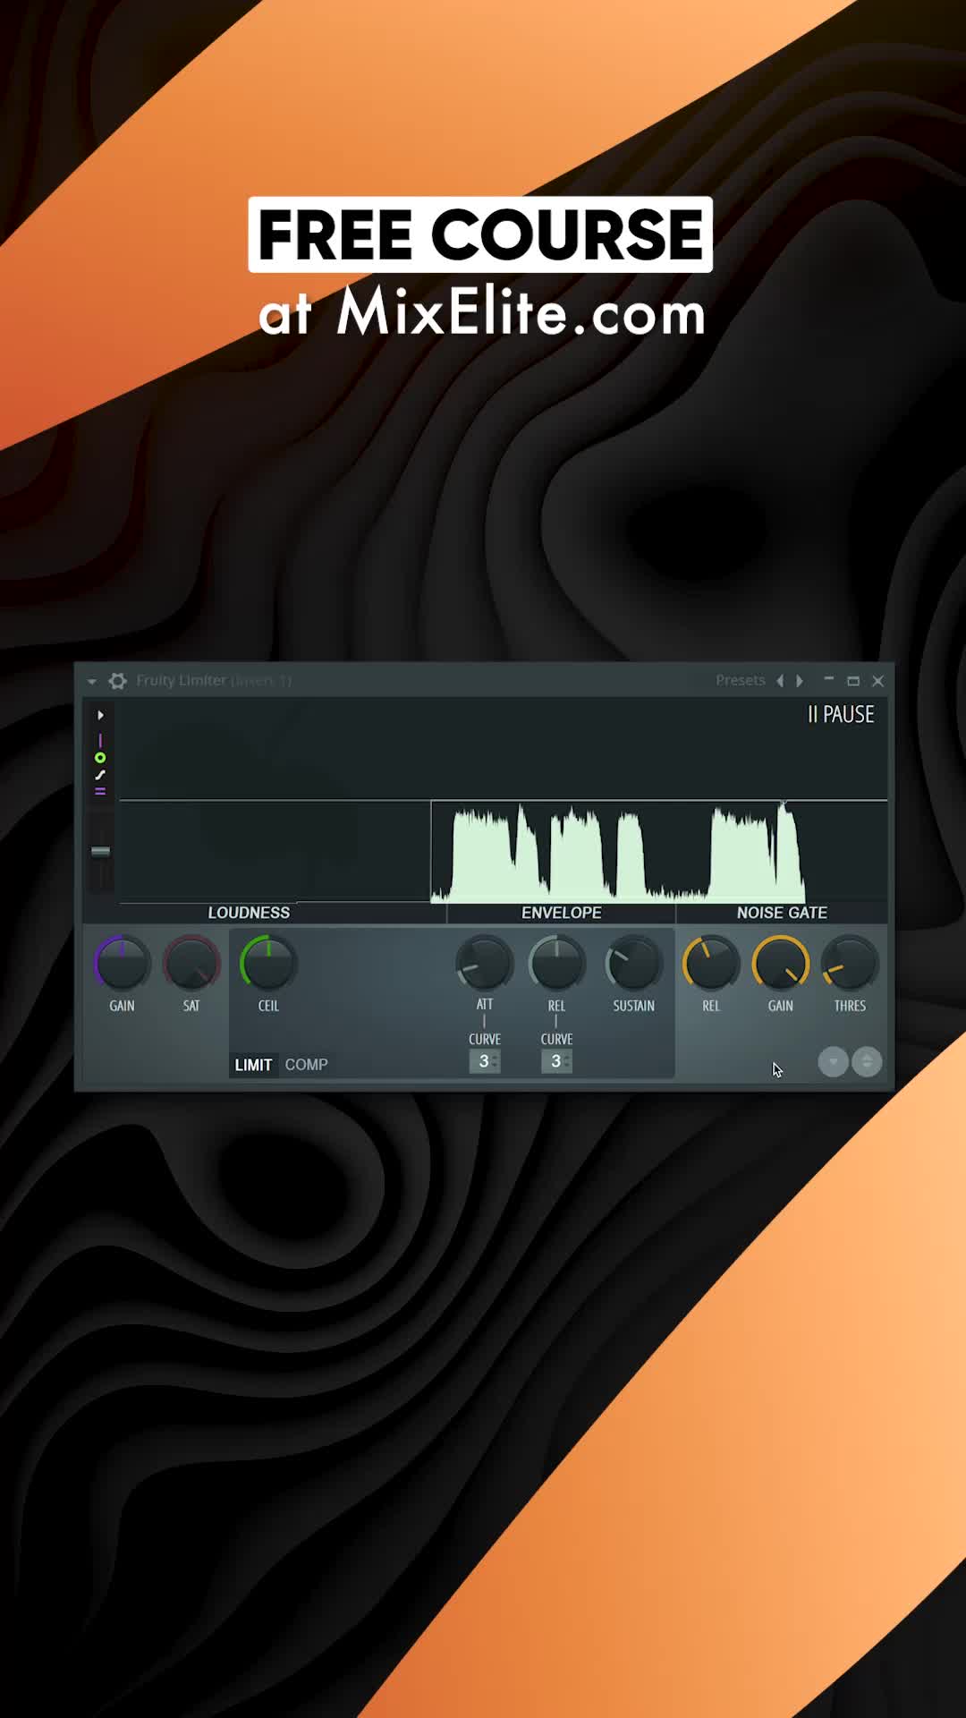The height and width of the screenshot is (1718, 966).
Task: Click the NOISE GATE section label
Action: click(782, 913)
